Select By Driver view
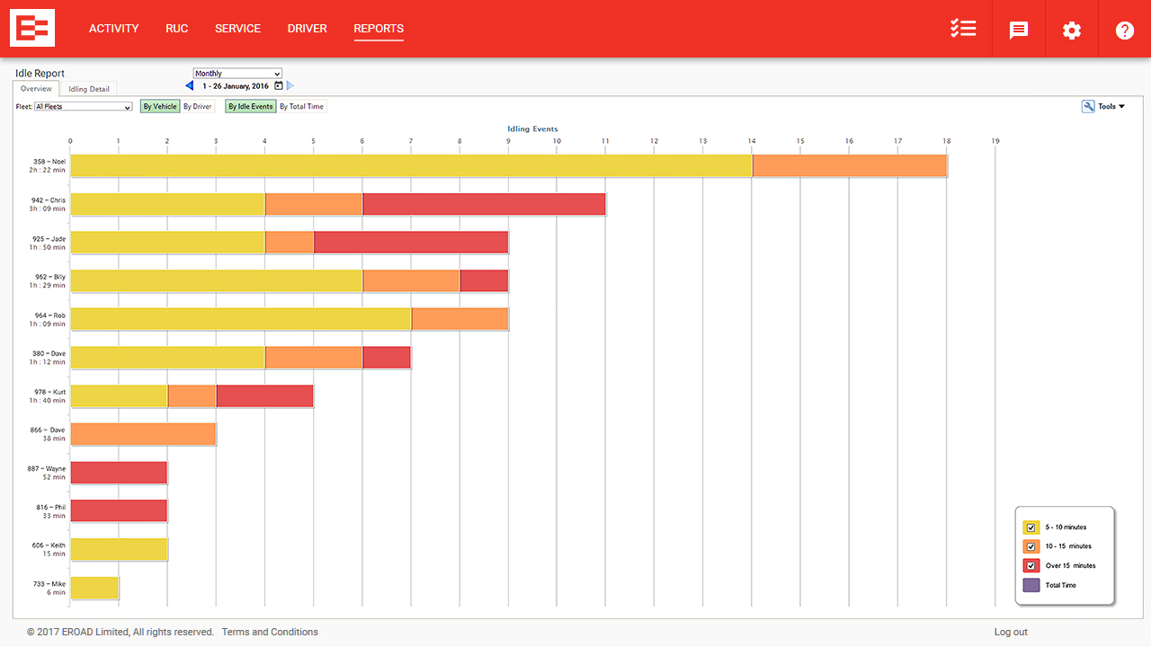Screen dimensions: 1151x647 [x=198, y=106]
